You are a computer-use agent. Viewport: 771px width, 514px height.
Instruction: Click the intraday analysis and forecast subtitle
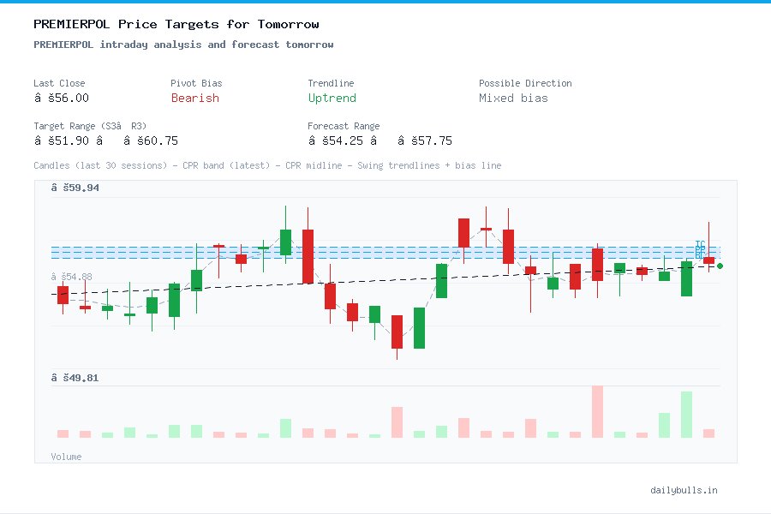click(x=183, y=45)
